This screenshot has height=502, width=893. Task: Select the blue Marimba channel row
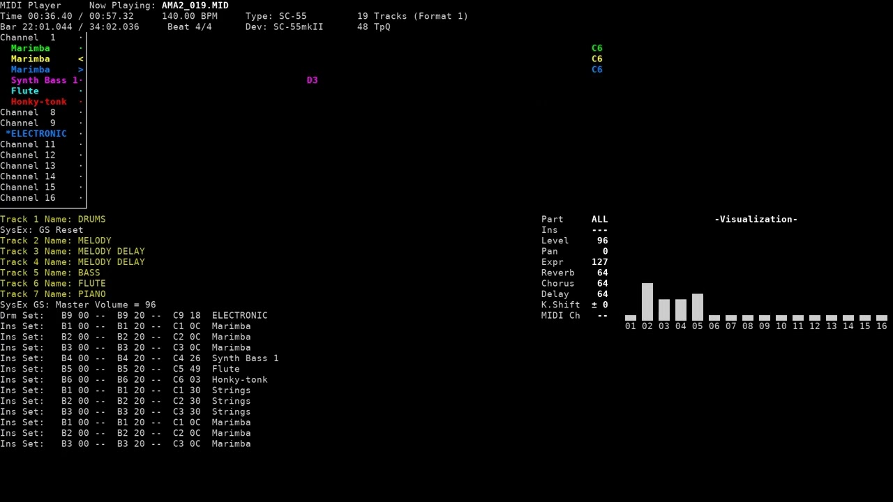pos(42,70)
